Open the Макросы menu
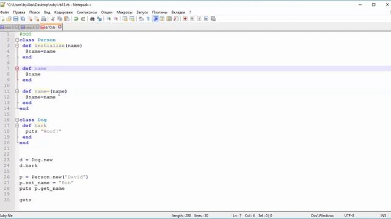 [124, 12]
